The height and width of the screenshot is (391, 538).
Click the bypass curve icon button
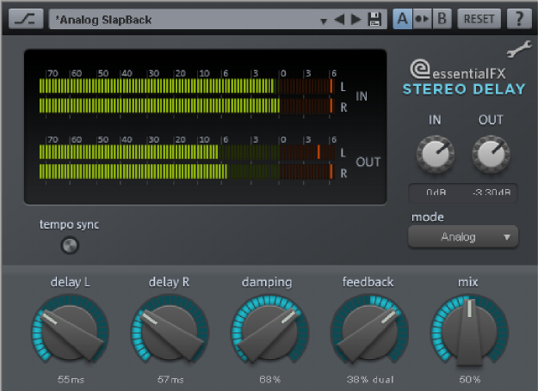[x=26, y=19]
